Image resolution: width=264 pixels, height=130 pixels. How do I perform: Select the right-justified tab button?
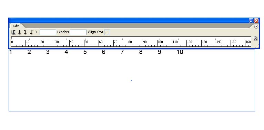point(25,32)
